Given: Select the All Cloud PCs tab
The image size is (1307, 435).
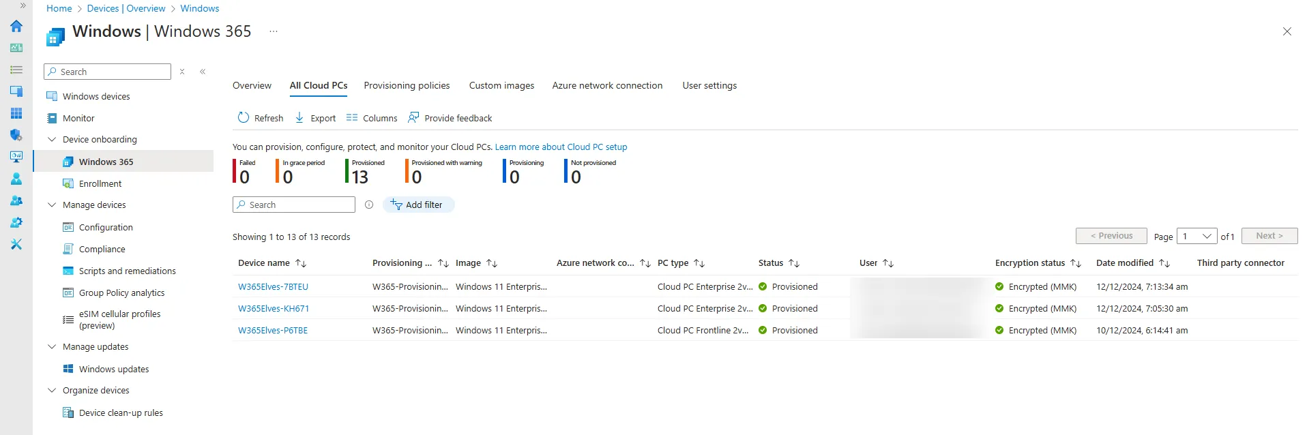Looking at the screenshot, I should tap(319, 85).
